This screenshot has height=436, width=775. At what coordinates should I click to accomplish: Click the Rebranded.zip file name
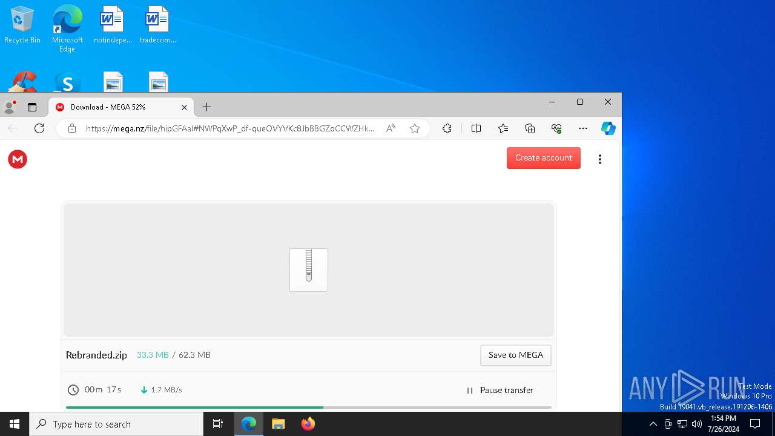[96, 355]
